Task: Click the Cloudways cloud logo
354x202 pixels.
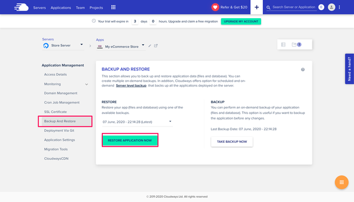Action: tap(22, 7)
